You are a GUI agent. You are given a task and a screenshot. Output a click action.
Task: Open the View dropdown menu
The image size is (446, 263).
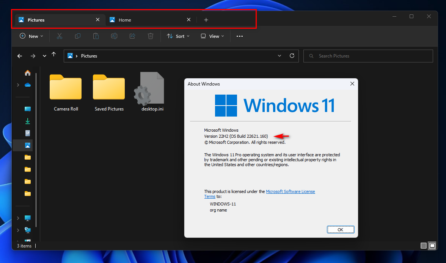point(212,36)
